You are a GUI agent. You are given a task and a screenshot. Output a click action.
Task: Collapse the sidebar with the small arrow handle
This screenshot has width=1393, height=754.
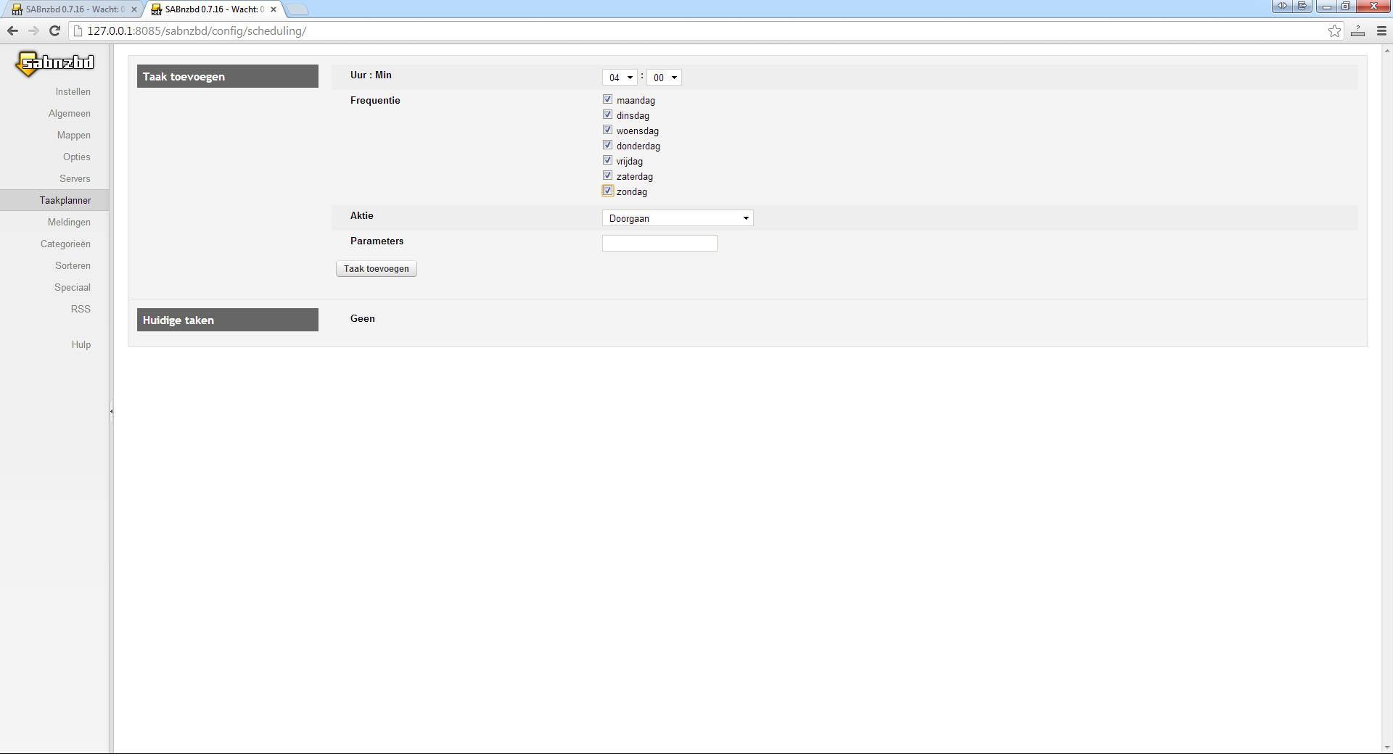point(111,412)
